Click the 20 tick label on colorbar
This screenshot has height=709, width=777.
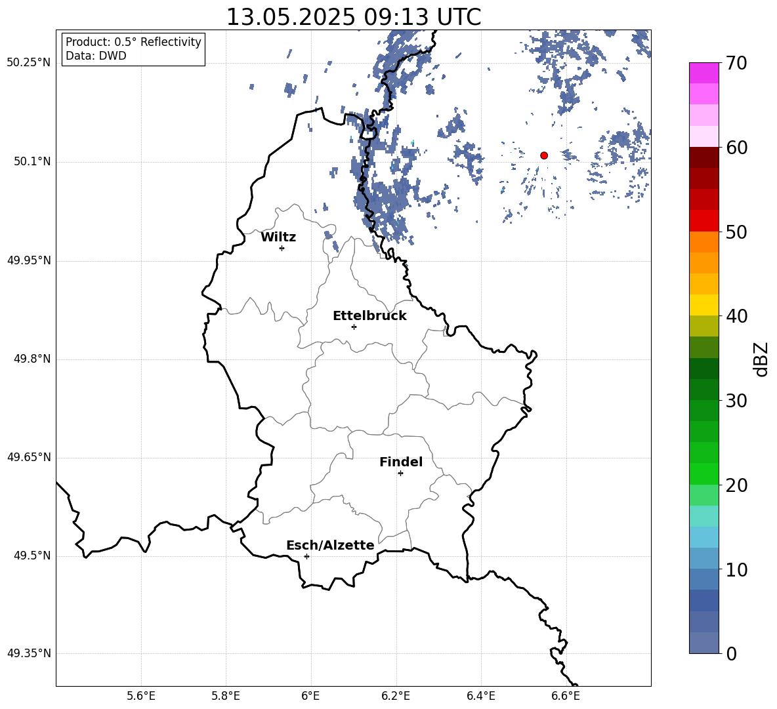pyautogui.click(x=736, y=485)
